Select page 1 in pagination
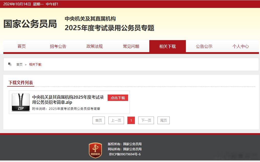The height and width of the screenshot is (162, 260). pos(131,120)
